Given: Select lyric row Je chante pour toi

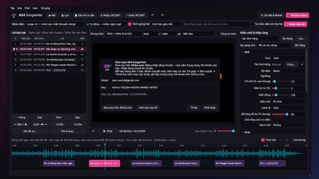Looking at the screenshot, I should coord(49,60).
